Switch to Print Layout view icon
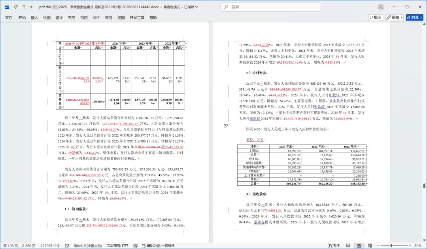Image resolution: width=427 pixels, height=249 pixels. point(359,246)
